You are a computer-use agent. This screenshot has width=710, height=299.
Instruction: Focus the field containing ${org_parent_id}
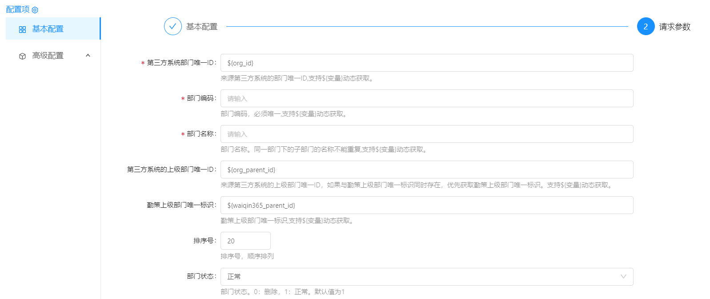point(426,170)
